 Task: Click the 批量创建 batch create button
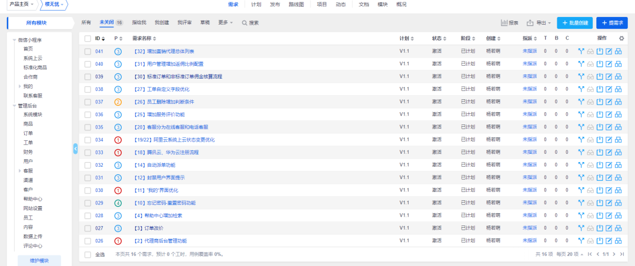pyautogui.click(x=575, y=23)
